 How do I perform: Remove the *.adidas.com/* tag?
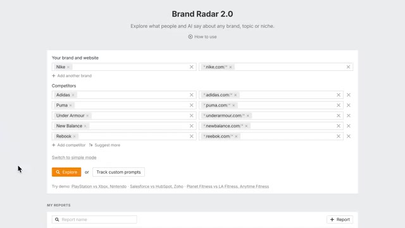(x=235, y=95)
